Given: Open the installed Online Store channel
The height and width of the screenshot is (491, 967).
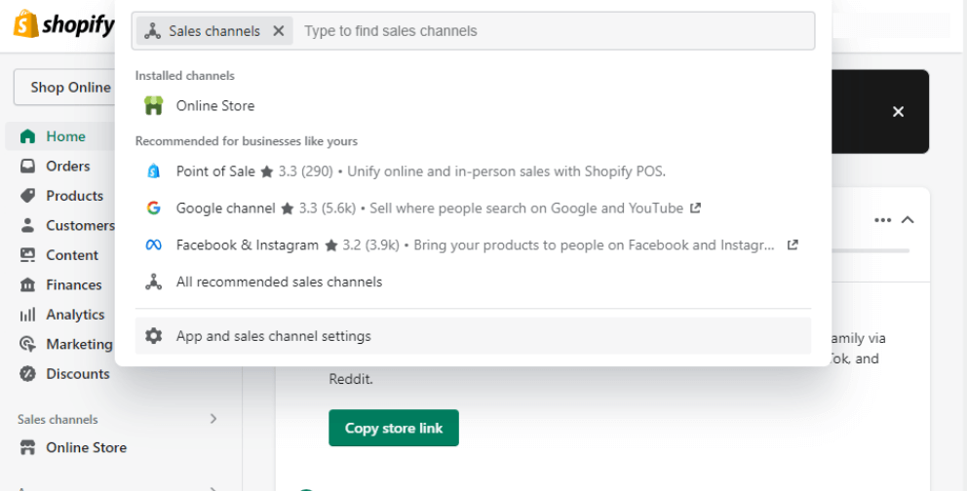Looking at the screenshot, I should coord(473,106).
